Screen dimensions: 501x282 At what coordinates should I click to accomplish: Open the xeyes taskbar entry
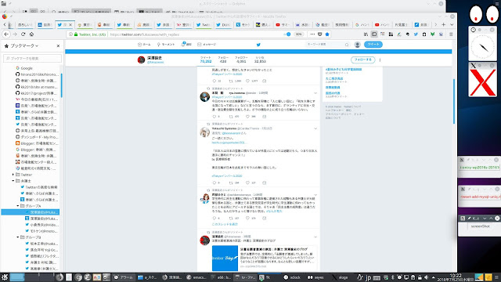click(x=315, y=277)
